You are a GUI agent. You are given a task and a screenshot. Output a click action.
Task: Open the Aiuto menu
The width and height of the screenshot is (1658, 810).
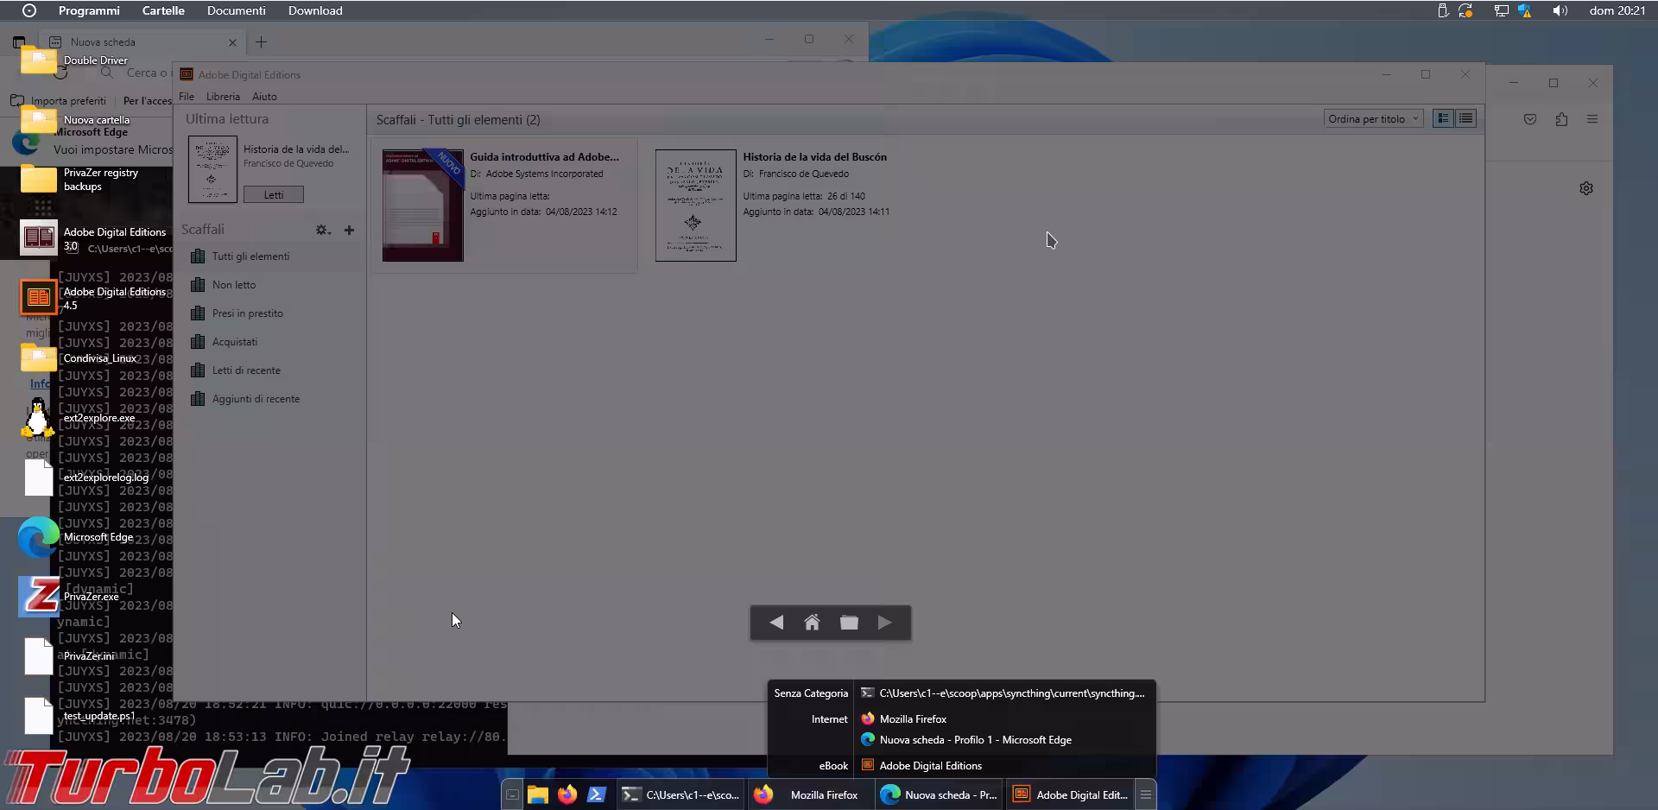click(264, 97)
